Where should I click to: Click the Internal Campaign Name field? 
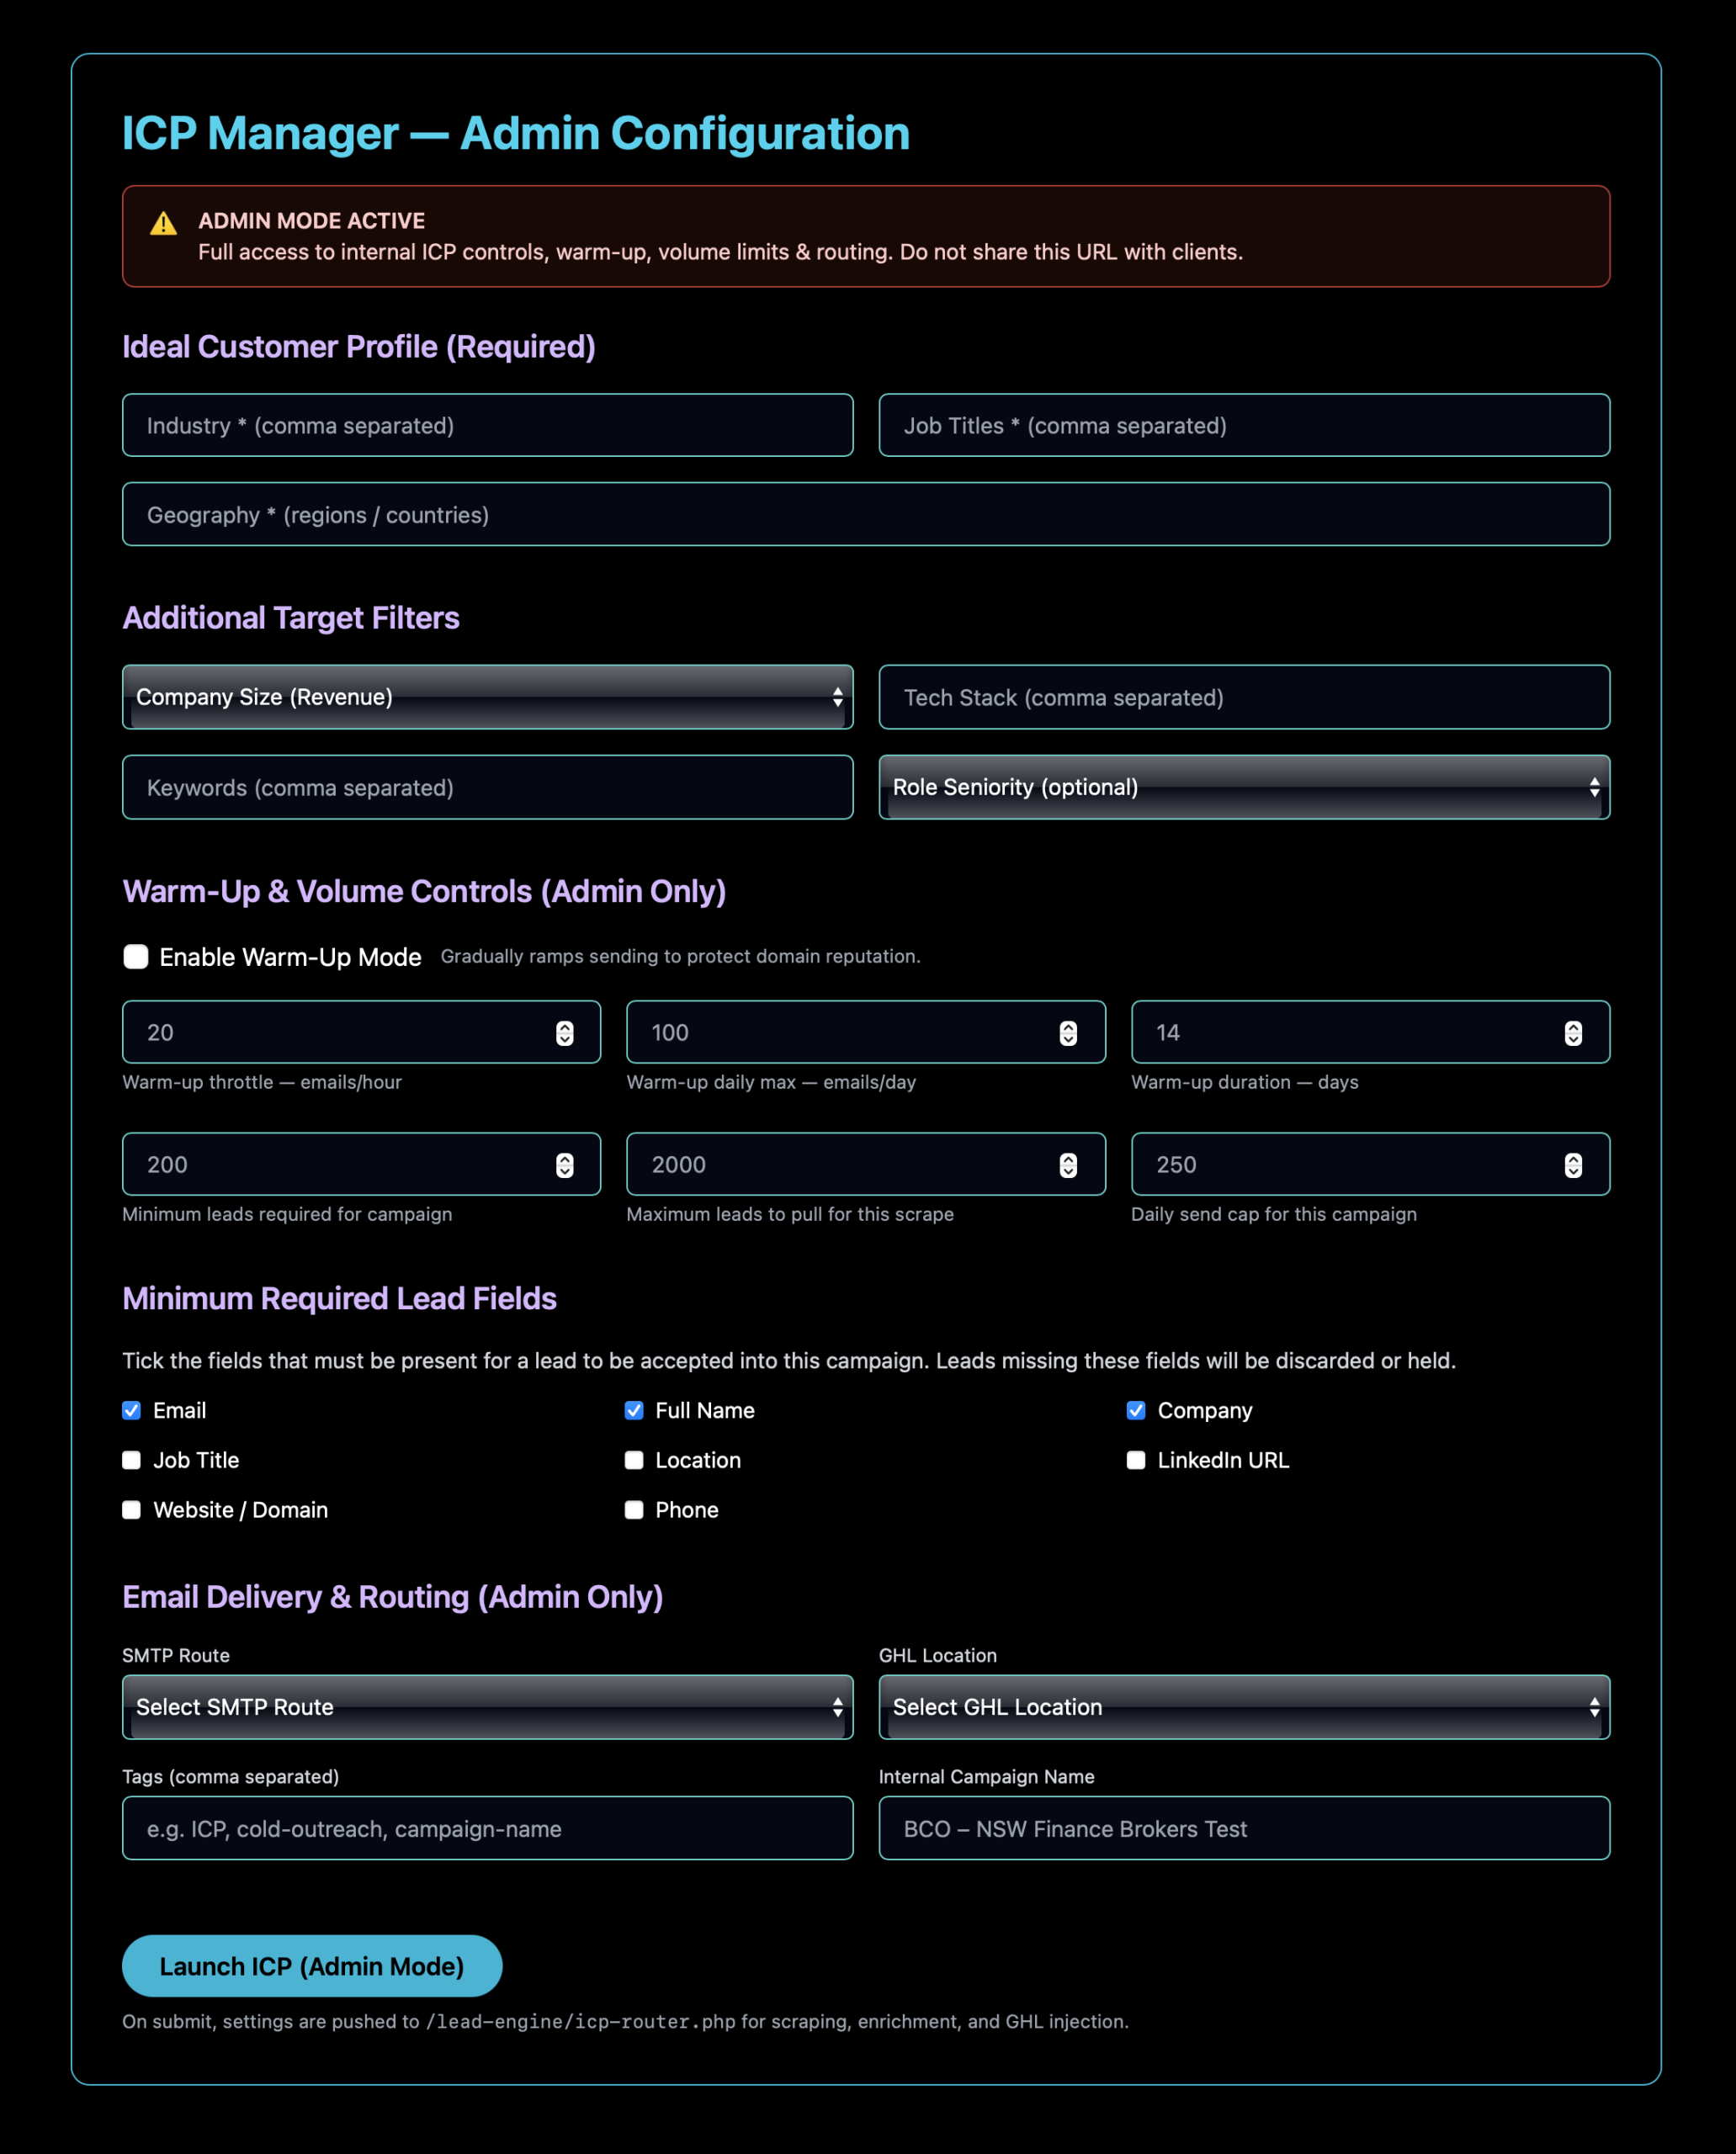point(1243,1828)
